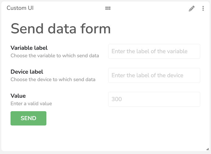Click the bold "Value" field name
Image resolution: width=211 pixels, height=154 pixels.
pos(18,96)
